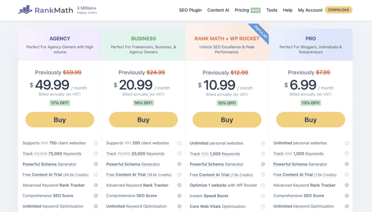Click the 3 Million+ Happy Users text
372x212 pixels.
pyautogui.click(x=87, y=10)
